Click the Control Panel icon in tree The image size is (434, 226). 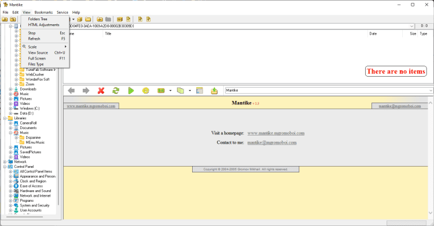click(10, 167)
